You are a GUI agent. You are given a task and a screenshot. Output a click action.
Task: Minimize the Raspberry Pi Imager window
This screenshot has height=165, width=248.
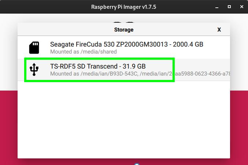(x=218, y=7)
